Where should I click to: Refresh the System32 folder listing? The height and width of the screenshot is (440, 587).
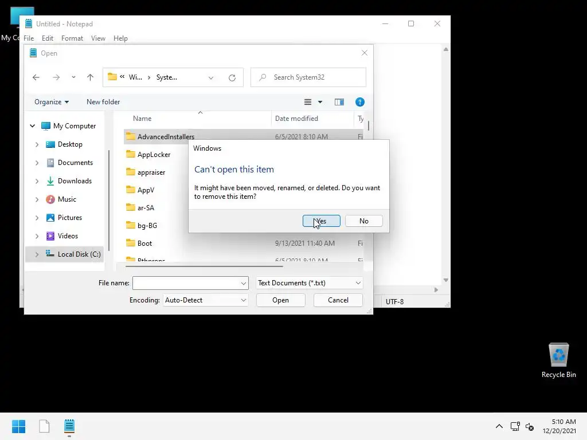[232, 77]
